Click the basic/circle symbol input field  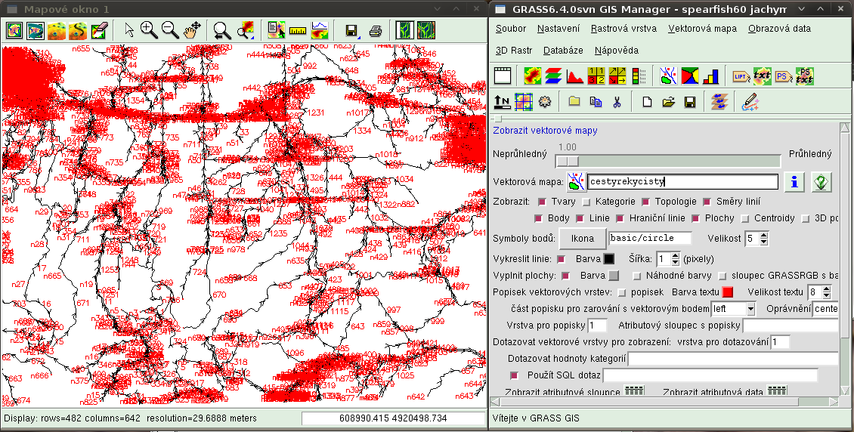click(x=650, y=239)
